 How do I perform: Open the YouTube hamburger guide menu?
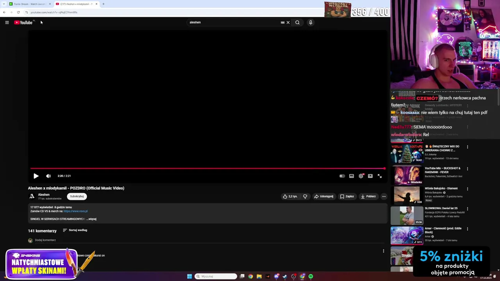(x=7, y=22)
